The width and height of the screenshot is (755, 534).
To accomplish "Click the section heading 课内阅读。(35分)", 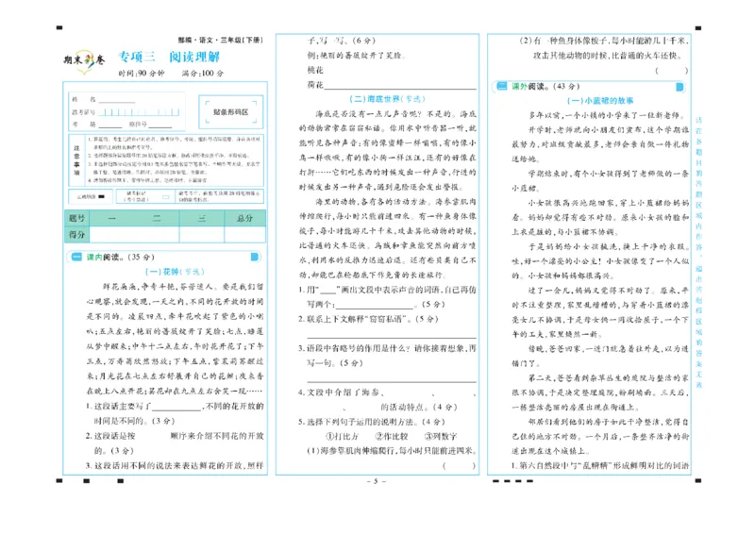I will point(120,258).
